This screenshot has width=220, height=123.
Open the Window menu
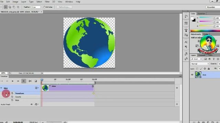pos(69,2)
